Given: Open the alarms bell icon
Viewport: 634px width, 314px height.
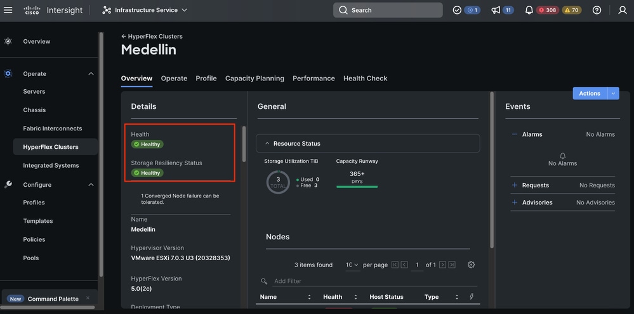Looking at the screenshot, I should pyautogui.click(x=529, y=10).
